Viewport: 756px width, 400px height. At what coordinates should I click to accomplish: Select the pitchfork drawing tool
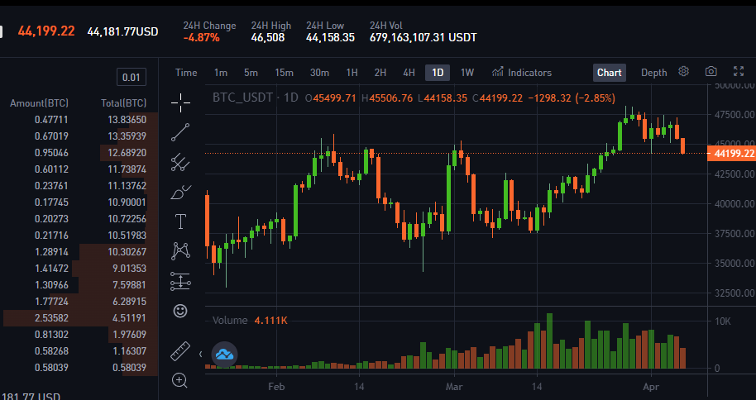180,163
